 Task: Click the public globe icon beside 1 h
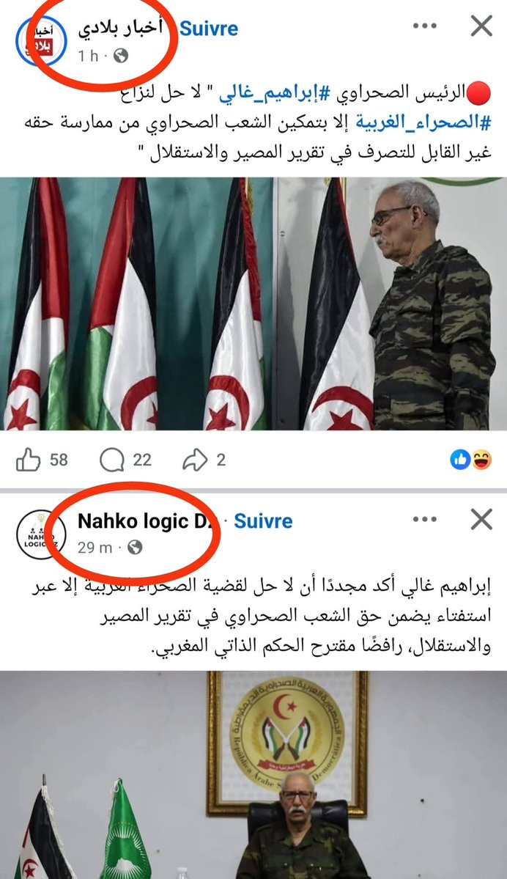point(121,55)
